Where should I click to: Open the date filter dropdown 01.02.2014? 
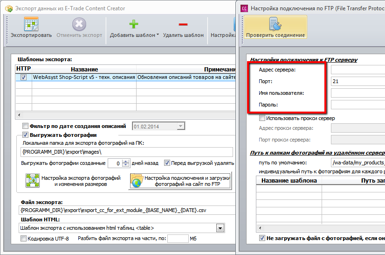tap(180, 126)
